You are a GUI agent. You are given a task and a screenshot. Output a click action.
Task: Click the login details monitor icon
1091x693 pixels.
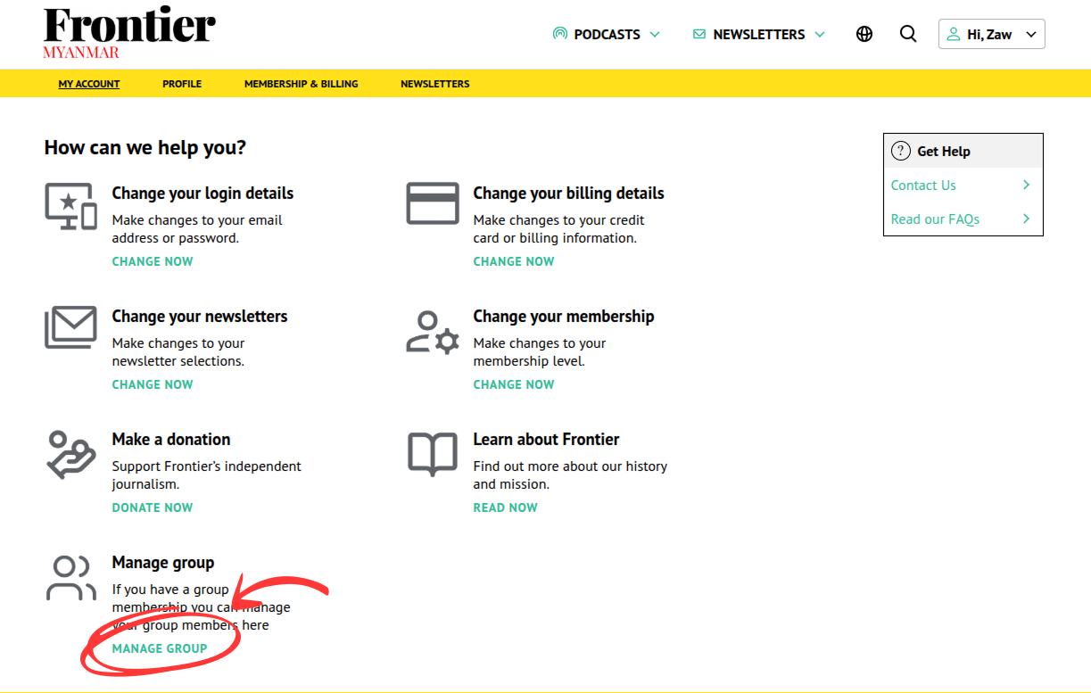click(70, 203)
